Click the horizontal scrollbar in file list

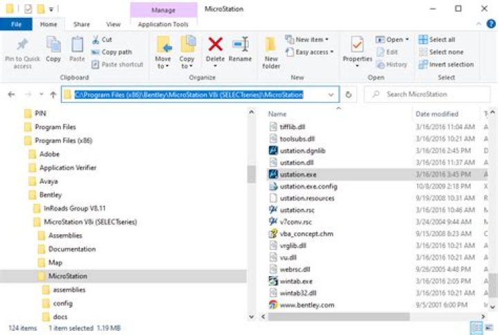click(338, 316)
